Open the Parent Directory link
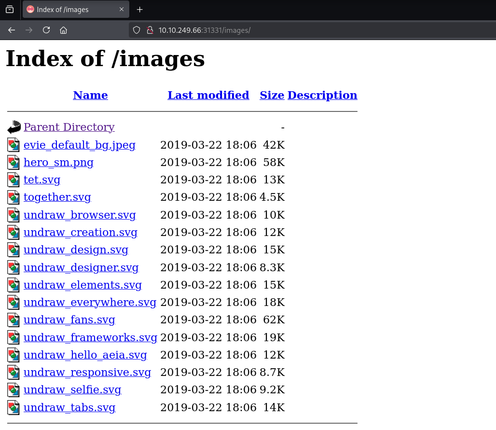Image resolution: width=496 pixels, height=430 pixels. pos(69,127)
